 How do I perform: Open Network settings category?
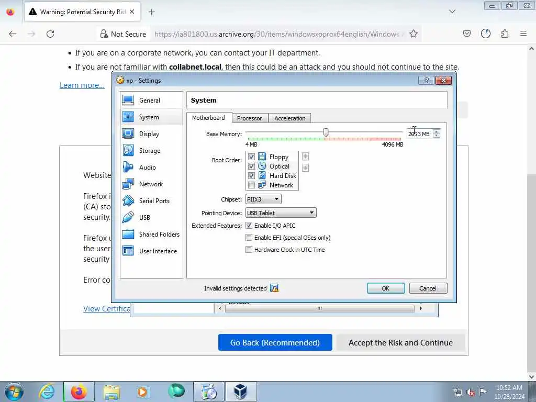(x=151, y=184)
